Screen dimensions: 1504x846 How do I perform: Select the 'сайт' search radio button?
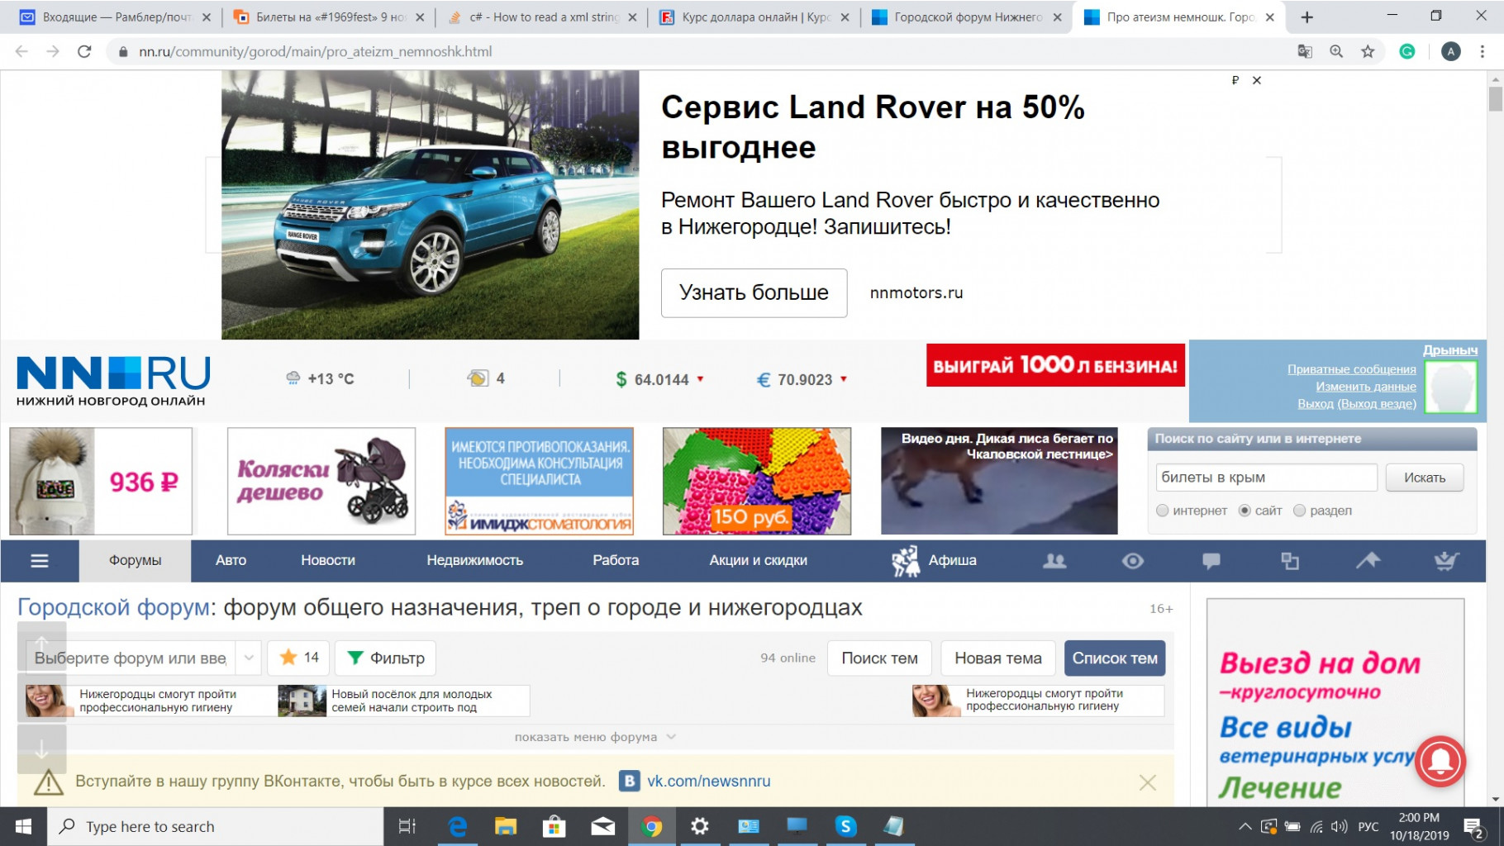pos(1245,511)
